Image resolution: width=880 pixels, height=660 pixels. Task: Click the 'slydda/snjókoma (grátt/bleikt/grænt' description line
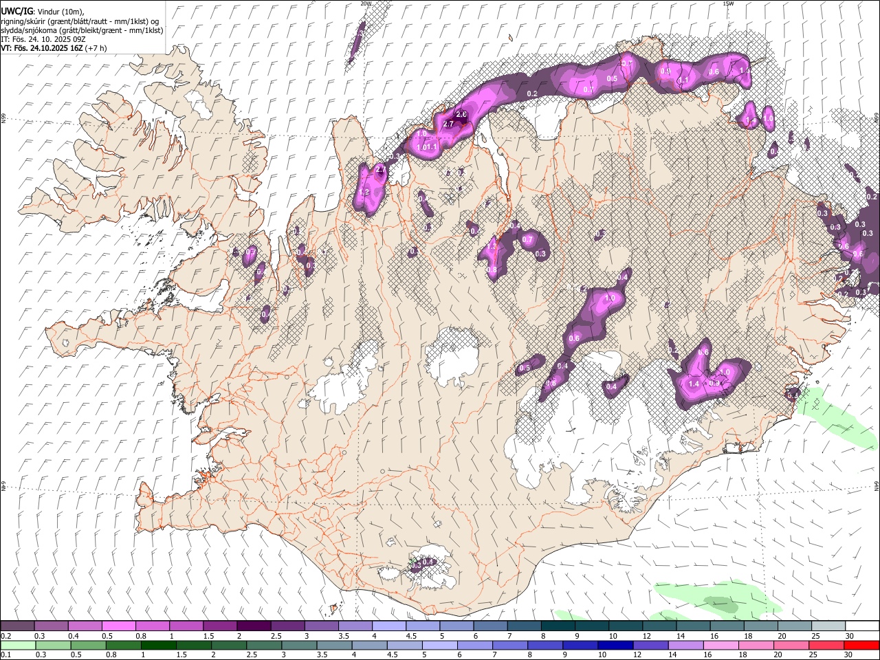pos(82,30)
